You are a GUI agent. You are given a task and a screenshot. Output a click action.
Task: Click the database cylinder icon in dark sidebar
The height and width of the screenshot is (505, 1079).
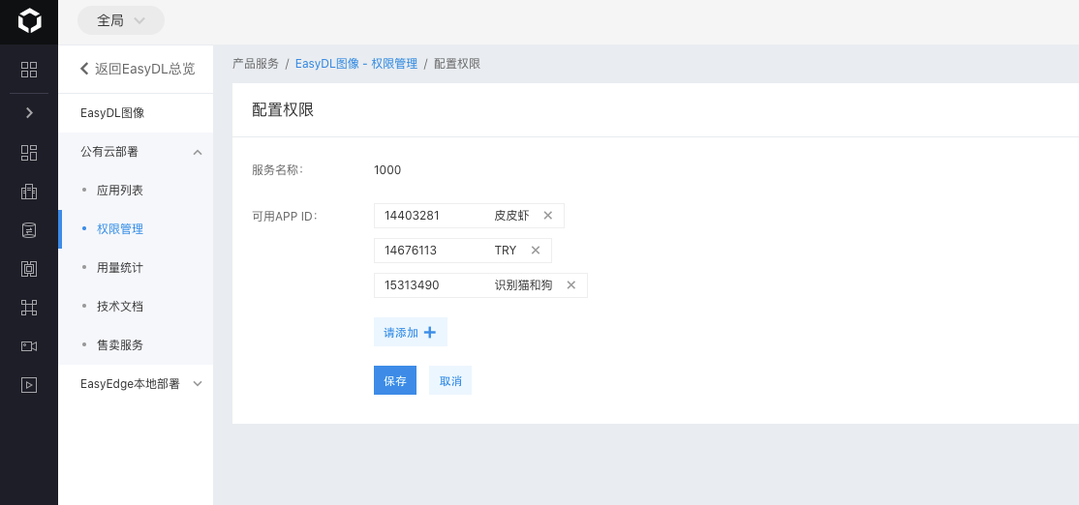click(29, 230)
